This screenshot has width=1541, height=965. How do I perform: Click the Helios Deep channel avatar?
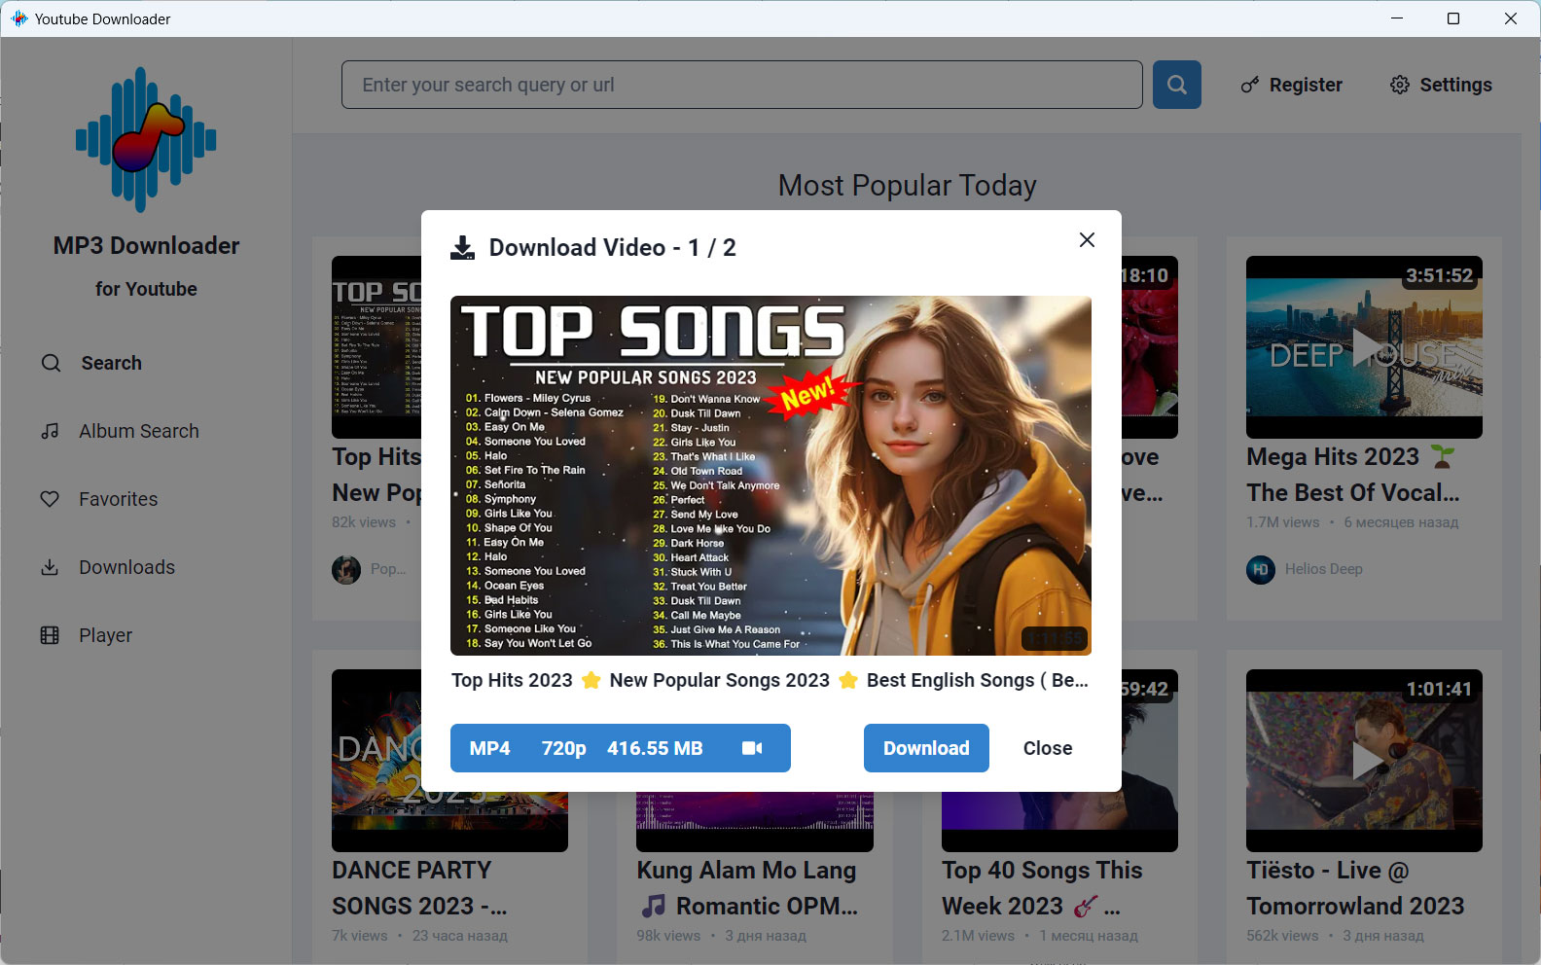coord(1261,569)
